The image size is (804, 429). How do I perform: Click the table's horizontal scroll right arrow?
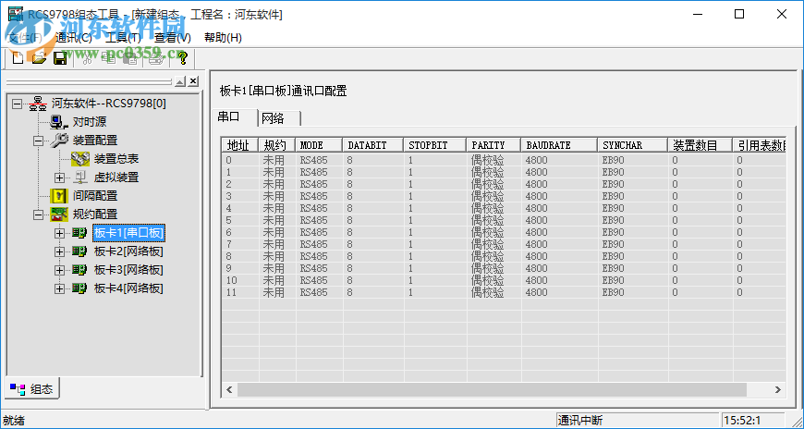tap(778, 390)
